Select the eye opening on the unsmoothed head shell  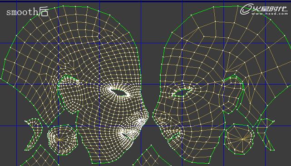pyautogui.click(x=182, y=92)
